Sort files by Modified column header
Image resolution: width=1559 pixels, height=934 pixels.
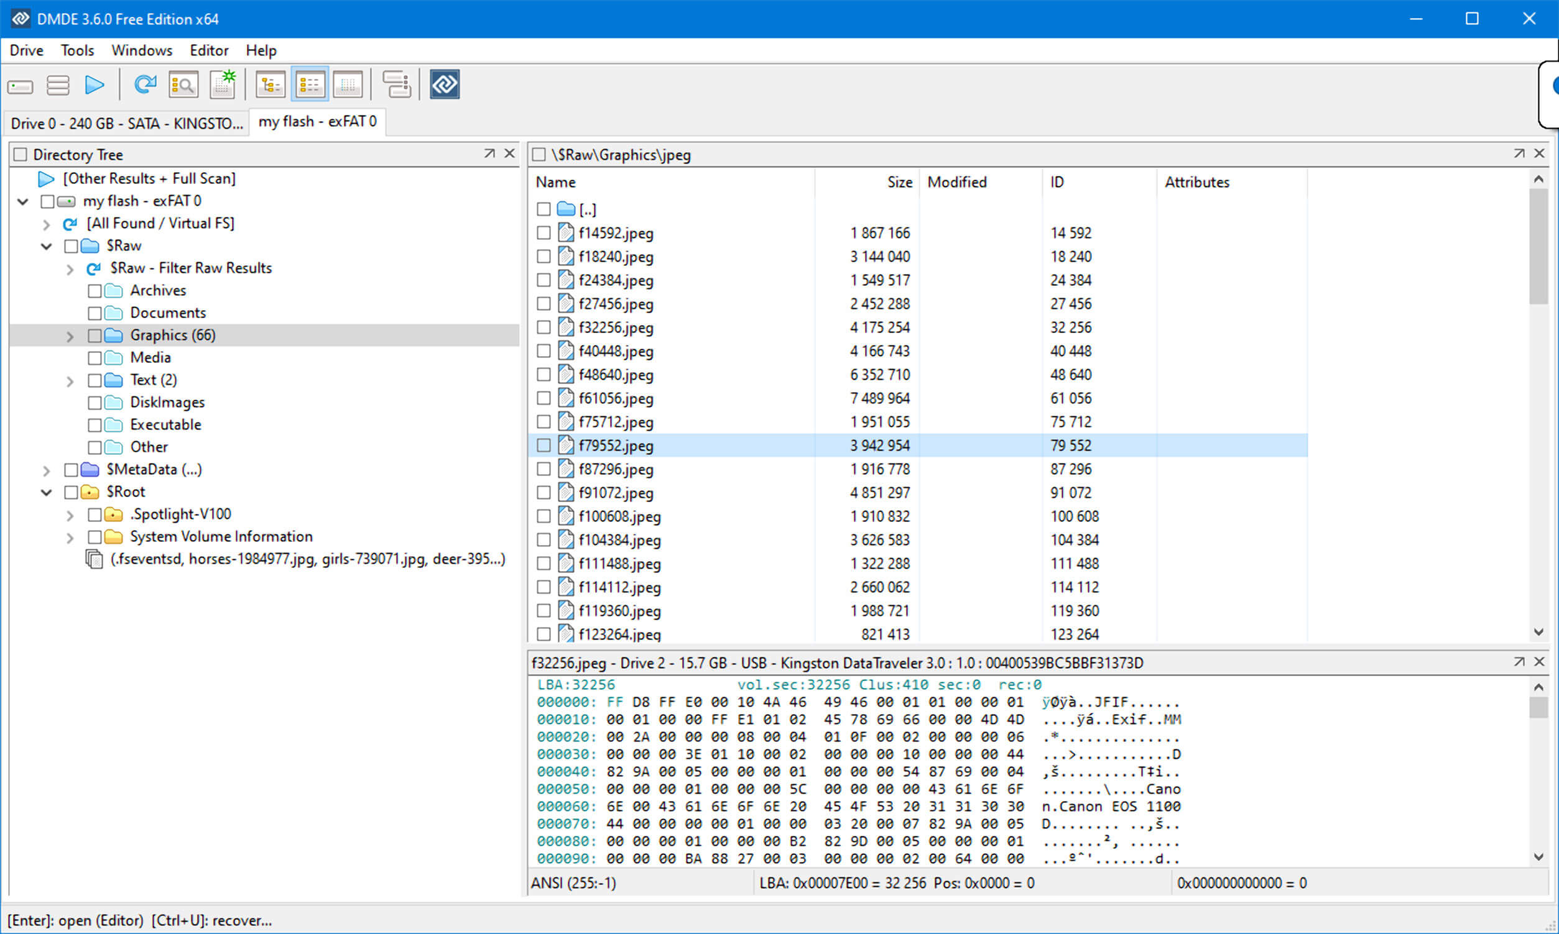pyautogui.click(x=980, y=183)
